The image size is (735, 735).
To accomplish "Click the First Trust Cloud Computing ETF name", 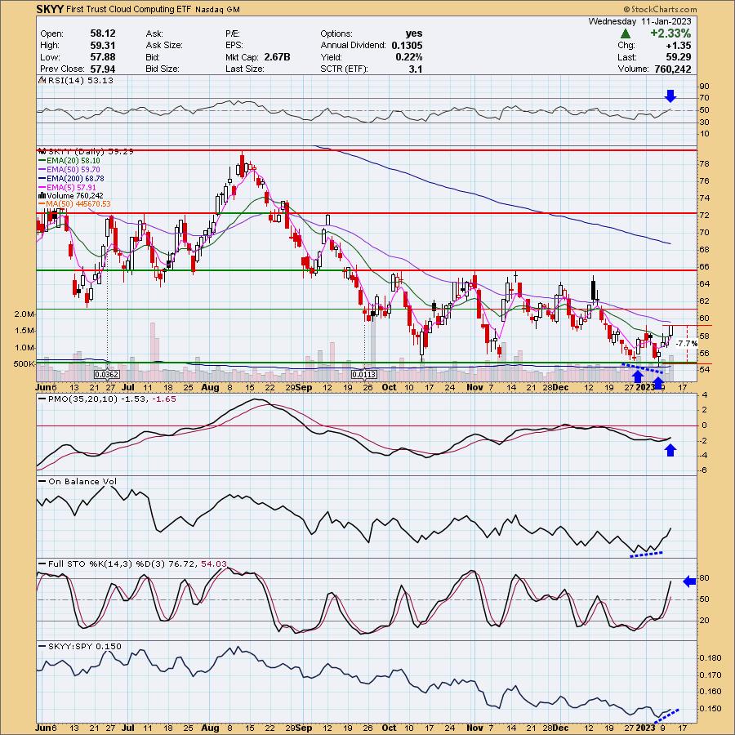I will (128, 9).
